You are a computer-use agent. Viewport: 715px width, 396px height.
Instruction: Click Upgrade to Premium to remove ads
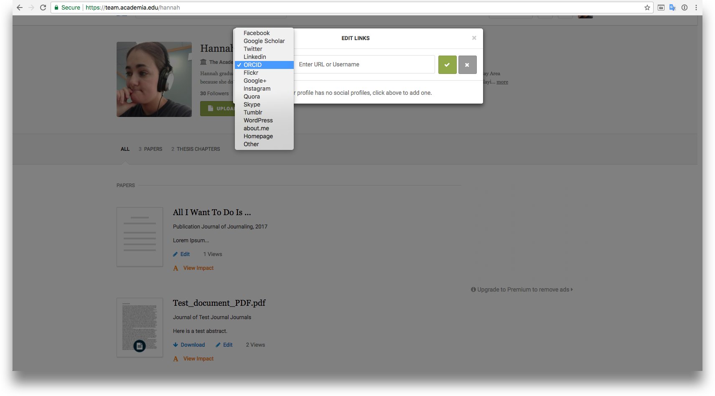tap(522, 289)
